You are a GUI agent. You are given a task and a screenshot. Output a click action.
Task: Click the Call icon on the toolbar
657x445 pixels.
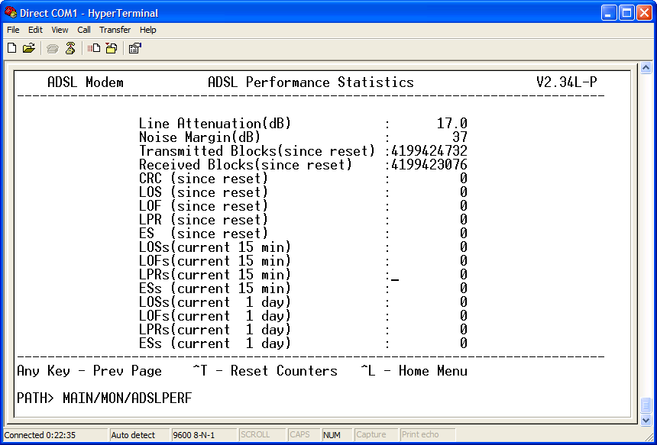pos(51,47)
